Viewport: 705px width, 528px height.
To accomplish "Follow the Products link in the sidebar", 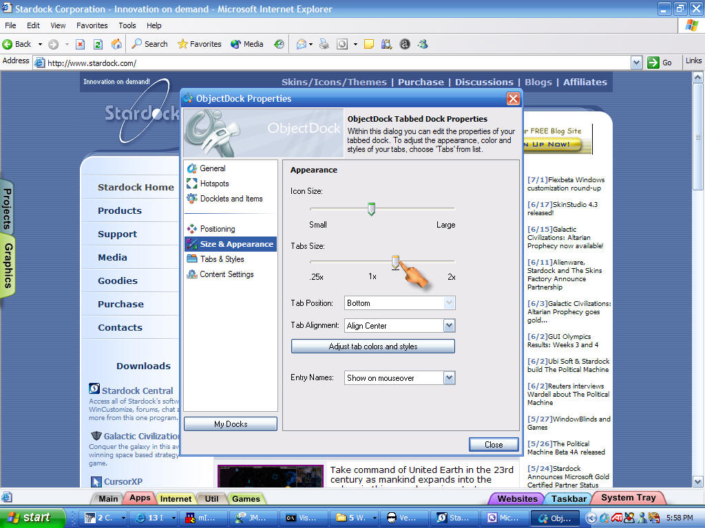I will (x=120, y=210).
